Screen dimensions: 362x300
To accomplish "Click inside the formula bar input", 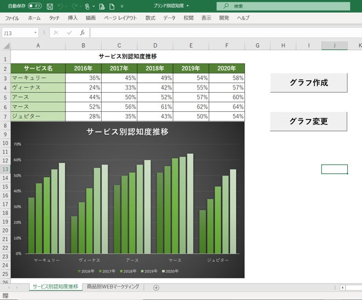I will pyautogui.click(x=226, y=33).
